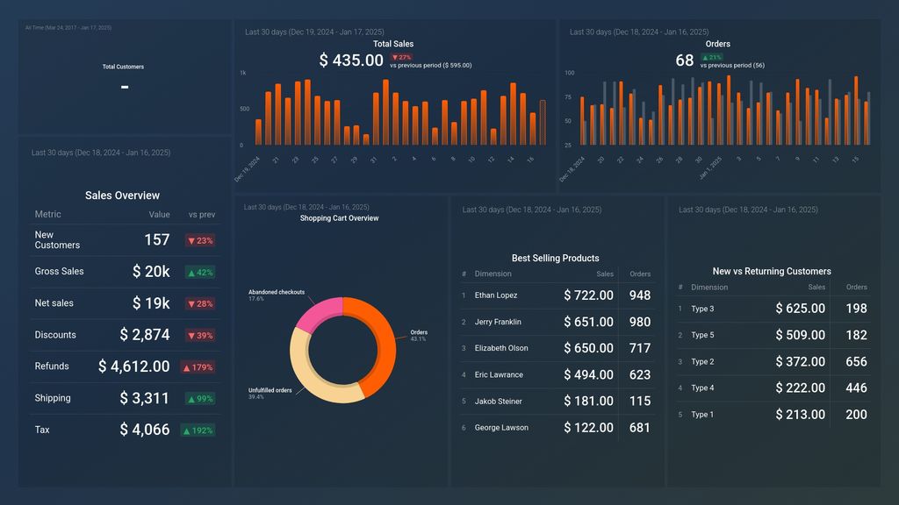Screen dimensions: 899x505
Task: Click the Type 3 customer row
Action: click(x=773, y=309)
